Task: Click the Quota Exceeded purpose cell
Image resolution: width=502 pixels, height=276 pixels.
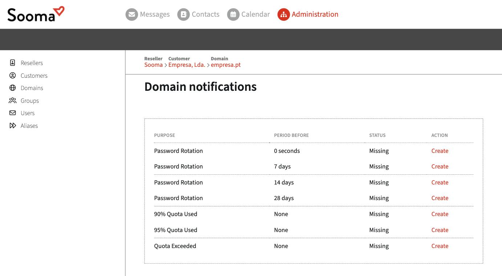Action: 175,246
